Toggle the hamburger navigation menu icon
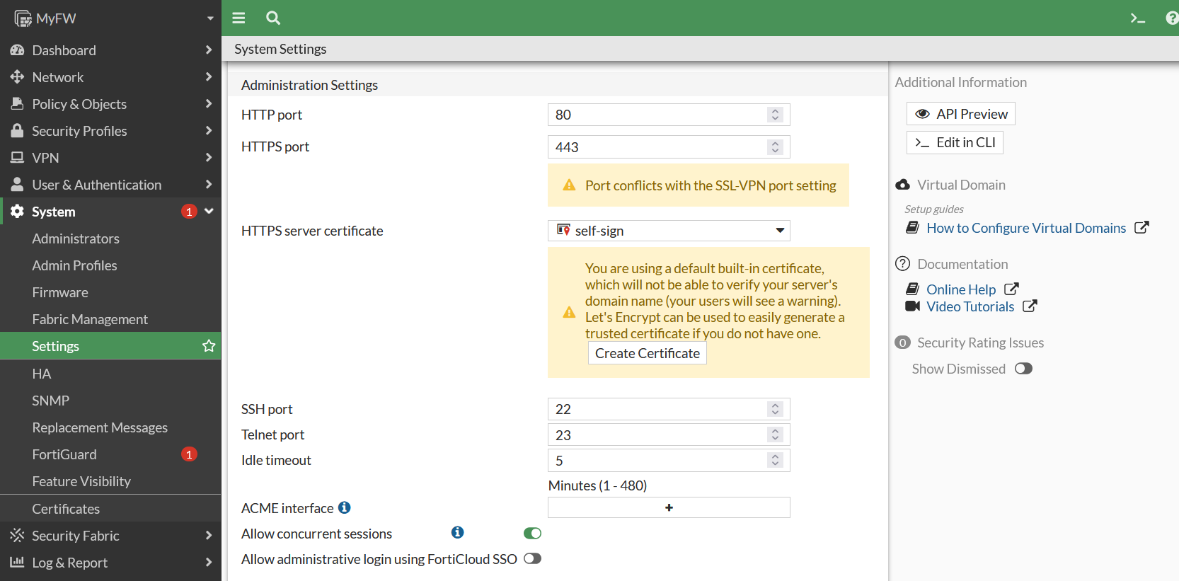This screenshot has height=581, width=1179. pos(238,18)
